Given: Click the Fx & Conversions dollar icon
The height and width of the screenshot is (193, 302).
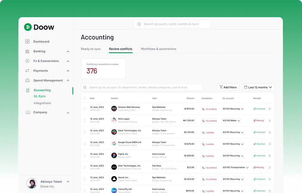Looking at the screenshot, I should pyautogui.click(x=27, y=61).
